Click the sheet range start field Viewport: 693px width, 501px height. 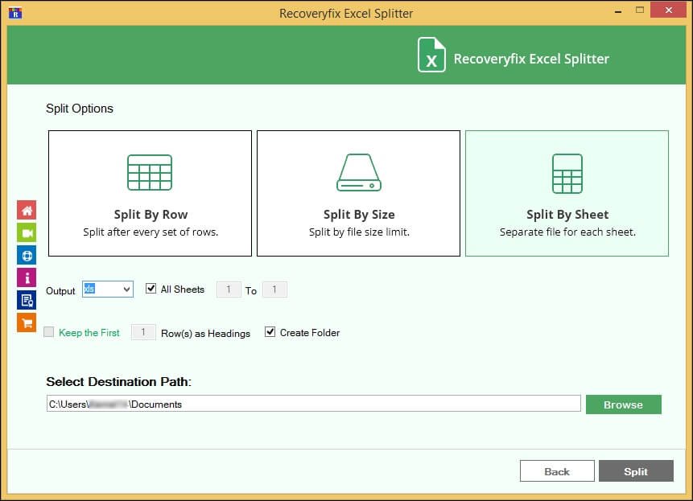click(229, 290)
